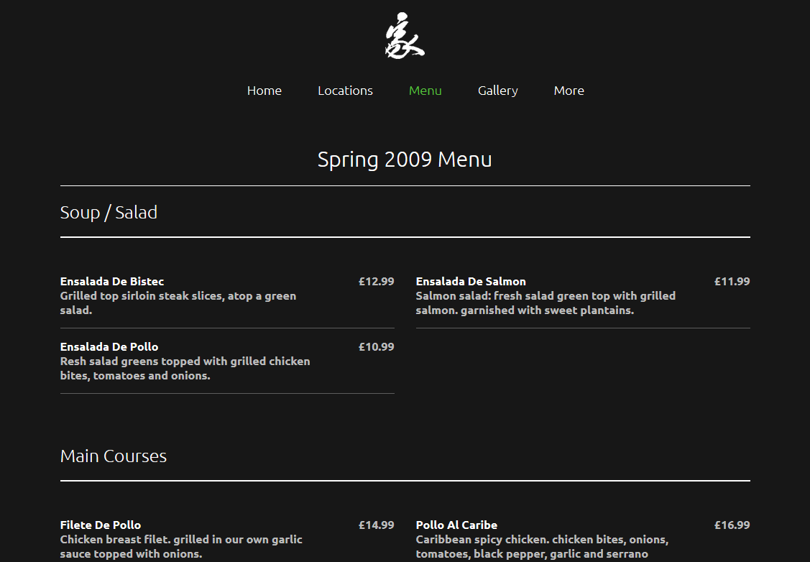Viewport: 810px width, 562px height.
Task: Click the Spring 2009 Menu heading
Action: [405, 159]
